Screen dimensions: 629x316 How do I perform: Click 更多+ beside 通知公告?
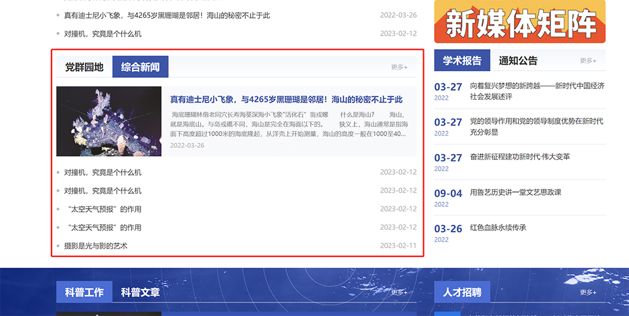(588, 61)
